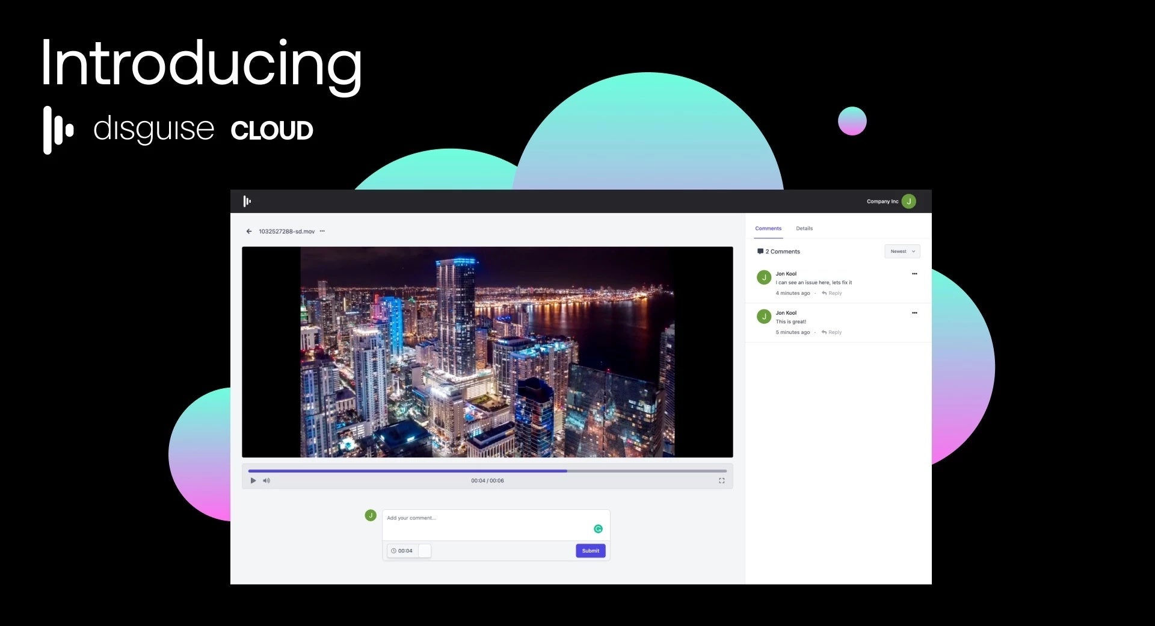Go back using the arrow beside the filename

(249, 231)
